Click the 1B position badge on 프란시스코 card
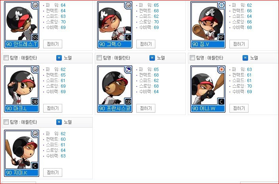 (128, 102)
